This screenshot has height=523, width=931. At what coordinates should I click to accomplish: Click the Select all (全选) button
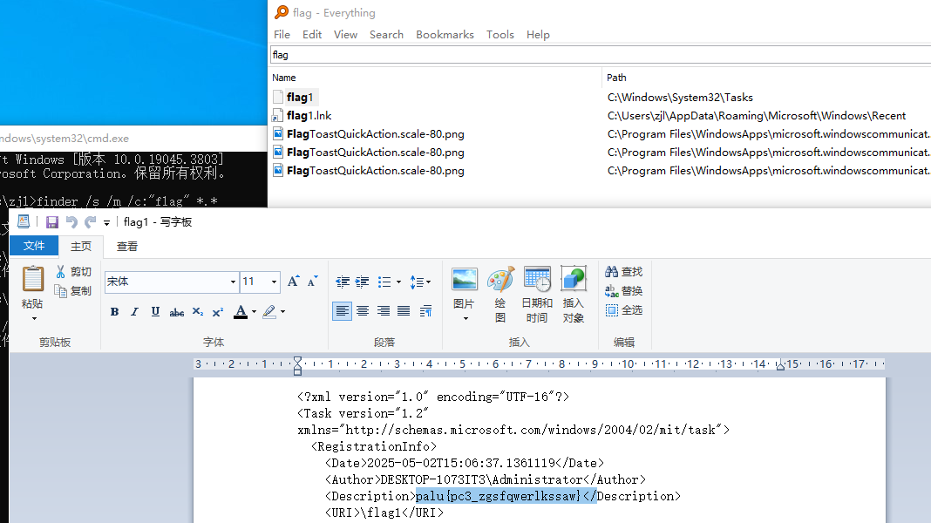pos(624,310)
